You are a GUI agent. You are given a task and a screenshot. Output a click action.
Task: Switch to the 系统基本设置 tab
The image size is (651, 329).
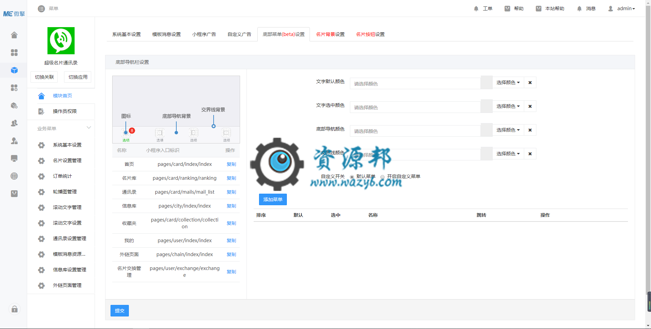click(x=126, y=34)
